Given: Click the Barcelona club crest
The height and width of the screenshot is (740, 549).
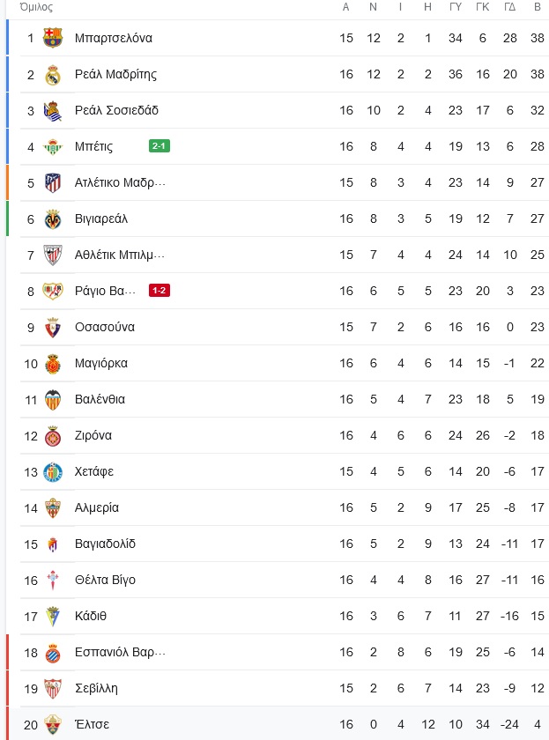Looking at the screenshot, I should click(53, 38).
